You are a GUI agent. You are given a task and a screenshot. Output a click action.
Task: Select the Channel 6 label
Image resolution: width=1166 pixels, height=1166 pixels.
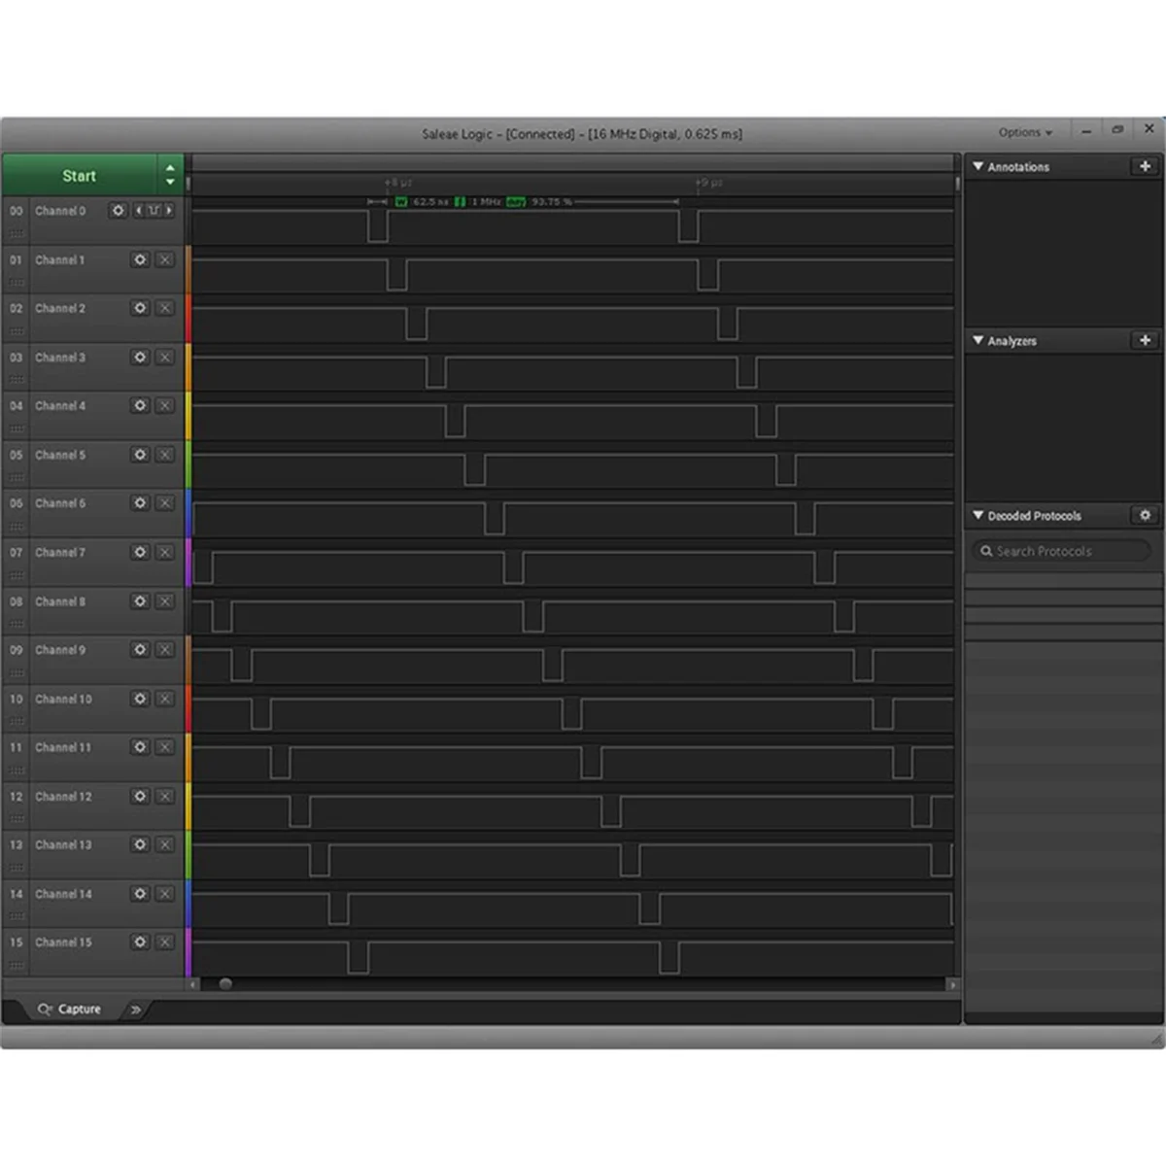60,503
